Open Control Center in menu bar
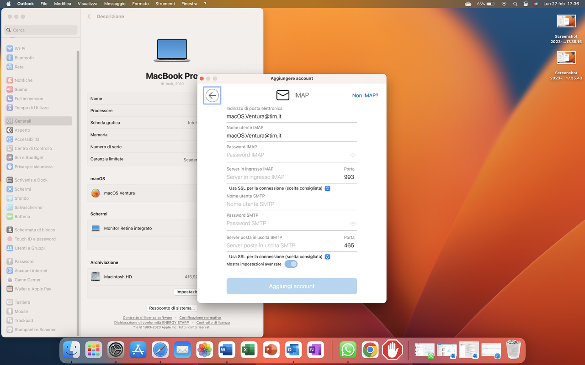The width and height of the screenshot is (585, 365). pos(526,4)
